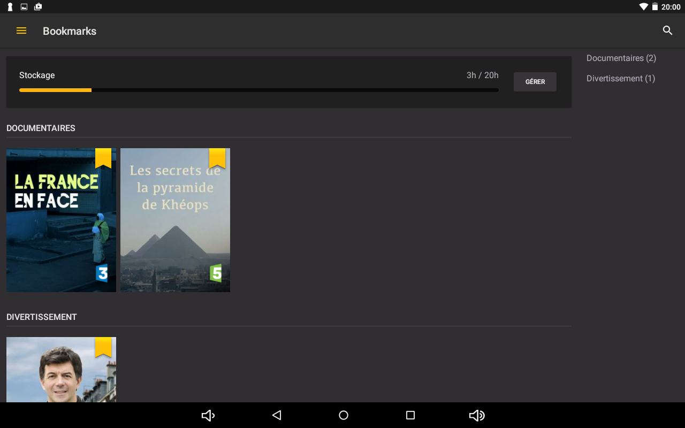Tap the volume down speaker icon
This screenshot has width=685, height=428.
208,415
